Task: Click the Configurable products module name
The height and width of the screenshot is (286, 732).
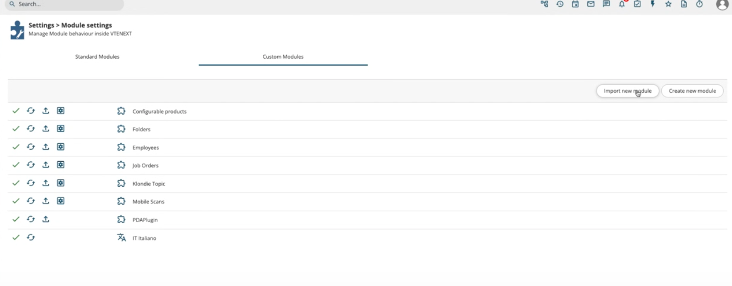Action: coord(159,111)
